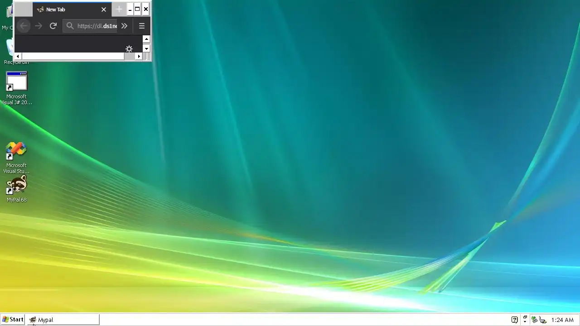Click the horizontal scrollbar right arrow

139,56
